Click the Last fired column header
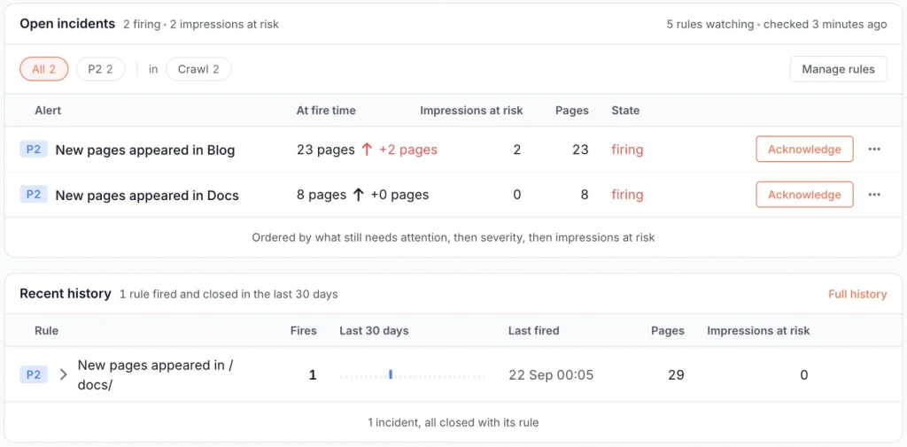This screenshot has width=907, height=447. (x=534, y=331)
